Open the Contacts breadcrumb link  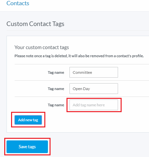click(x=18, y=3)
